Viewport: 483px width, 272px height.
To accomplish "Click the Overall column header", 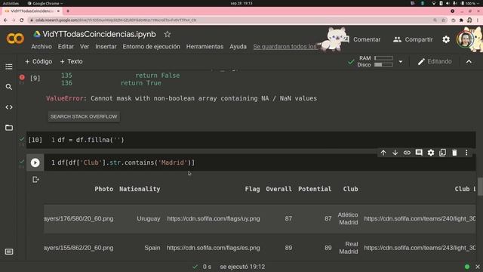I will tap(278, 189).
